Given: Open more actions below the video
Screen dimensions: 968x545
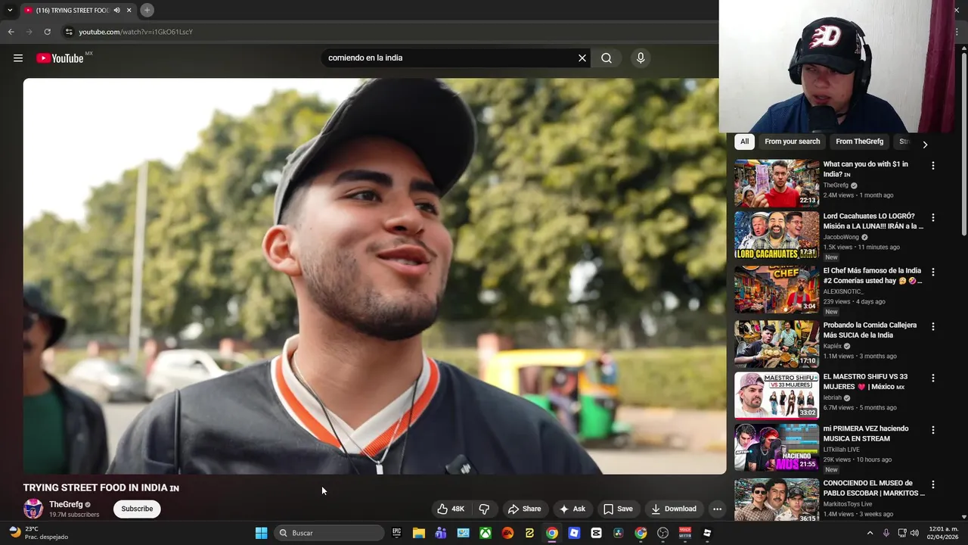Looking at the screenshot, I should (717, 509).
